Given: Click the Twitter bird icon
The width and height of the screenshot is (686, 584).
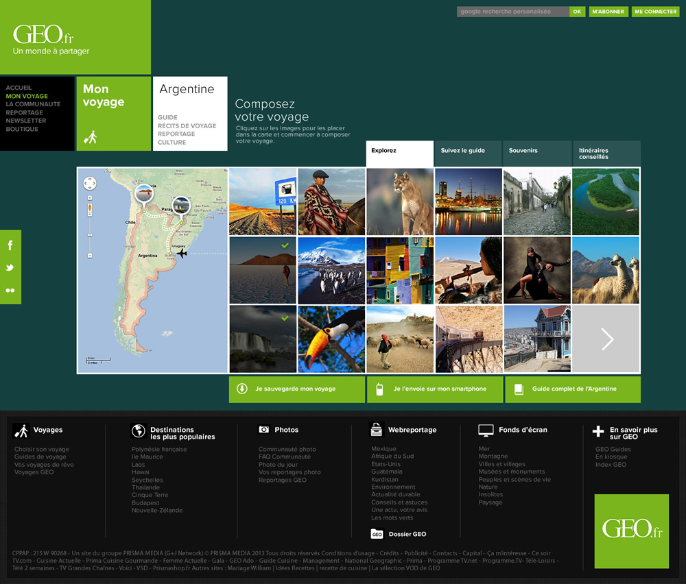Looking at the screenshot, I should (10, 267).
